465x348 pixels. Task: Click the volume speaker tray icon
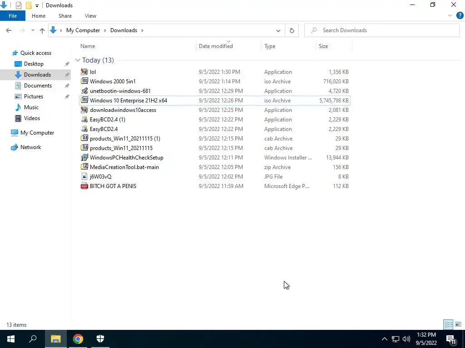406,339
